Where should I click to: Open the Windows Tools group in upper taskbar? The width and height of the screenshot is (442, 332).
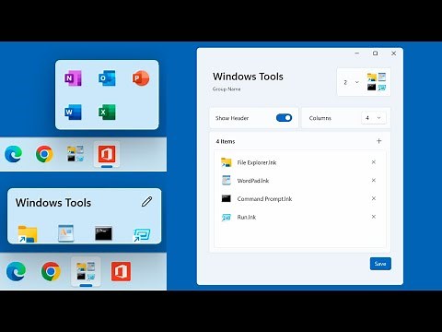76,154
